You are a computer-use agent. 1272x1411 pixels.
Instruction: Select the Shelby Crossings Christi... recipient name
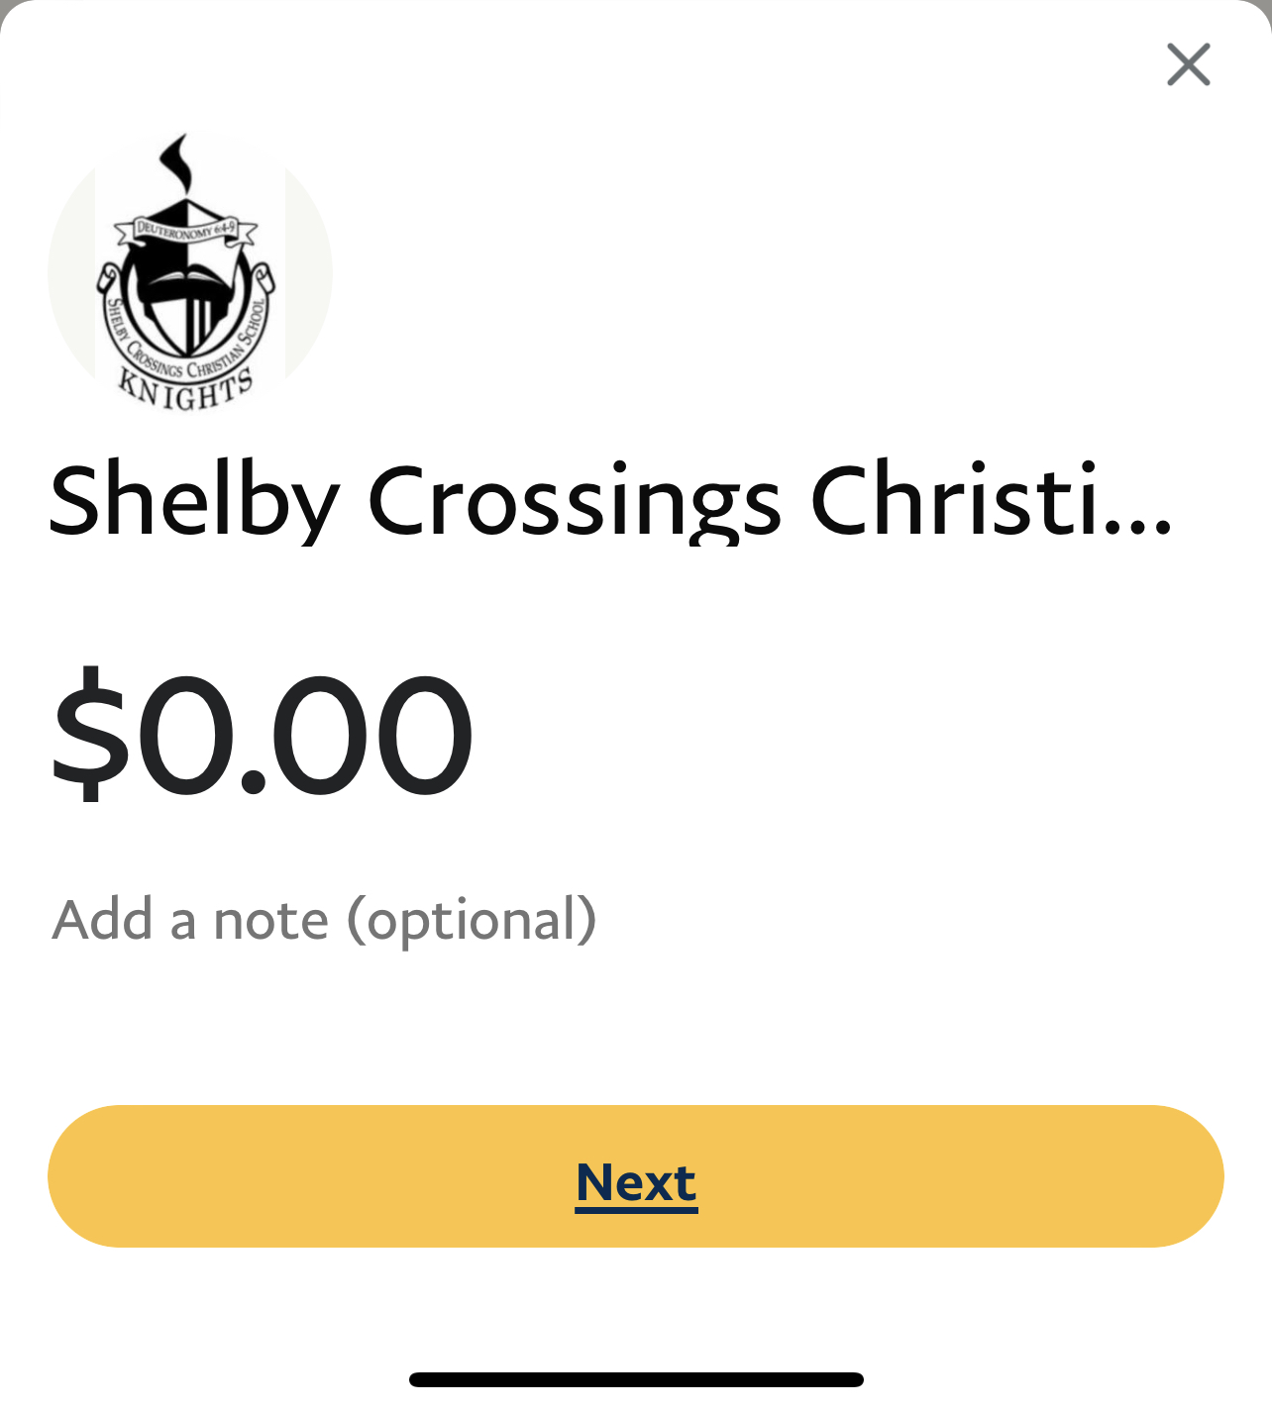click(609, 500)
